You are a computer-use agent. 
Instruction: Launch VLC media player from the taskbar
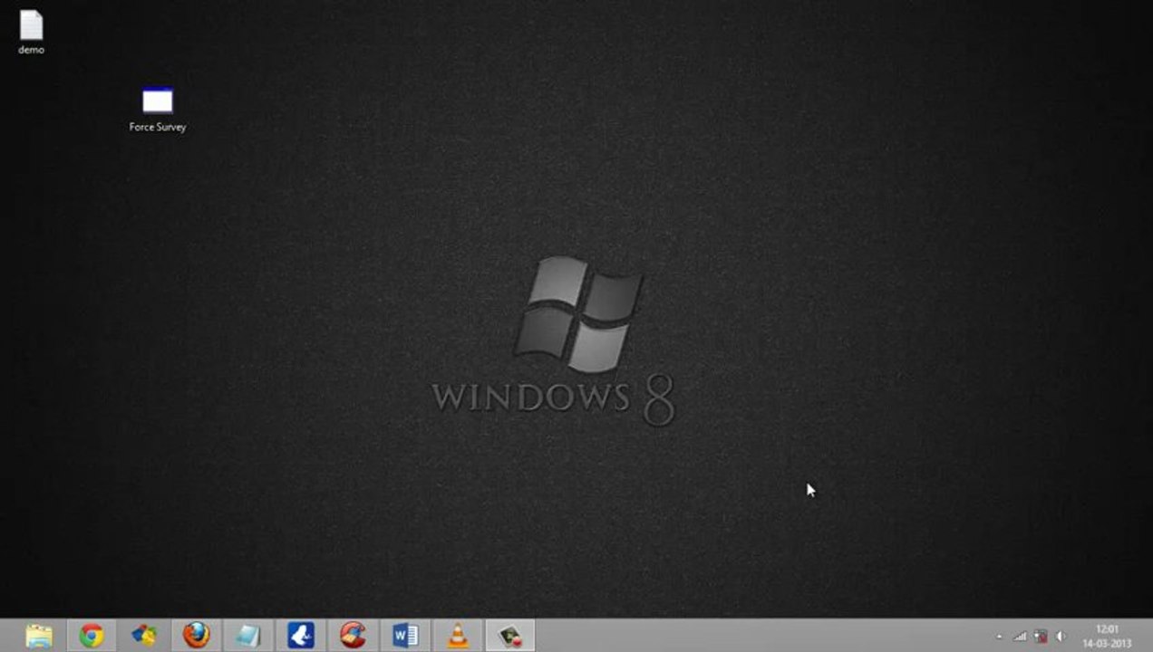pos(458,636)
